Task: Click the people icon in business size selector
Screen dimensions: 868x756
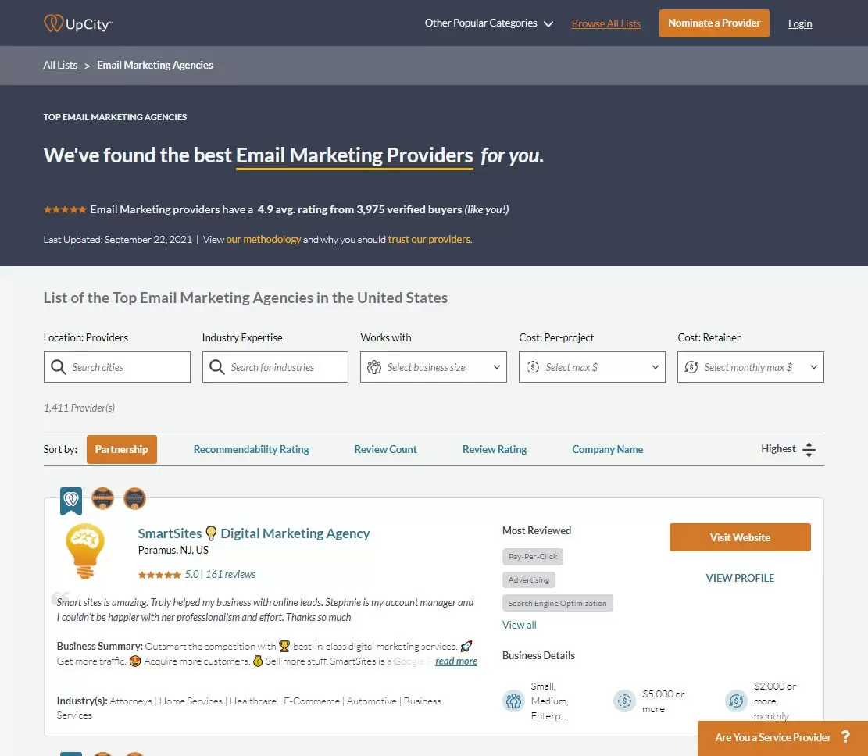Action: point(374,367)
